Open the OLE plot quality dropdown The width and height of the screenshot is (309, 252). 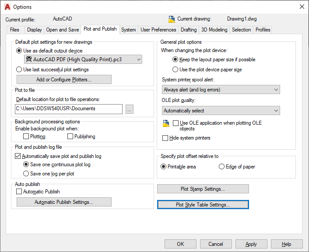click(x=221, y=111)
